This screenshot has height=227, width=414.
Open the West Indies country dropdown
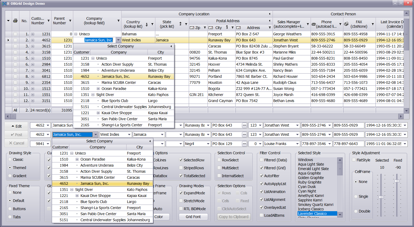(129, 134)
